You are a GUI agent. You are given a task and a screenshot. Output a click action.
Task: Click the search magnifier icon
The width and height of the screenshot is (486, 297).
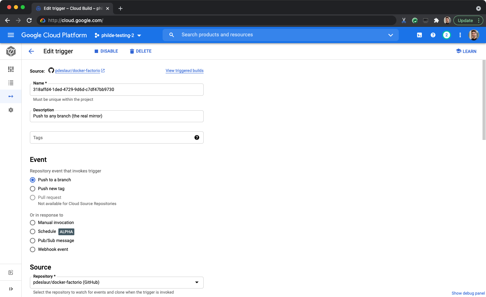tap(172, 35)
